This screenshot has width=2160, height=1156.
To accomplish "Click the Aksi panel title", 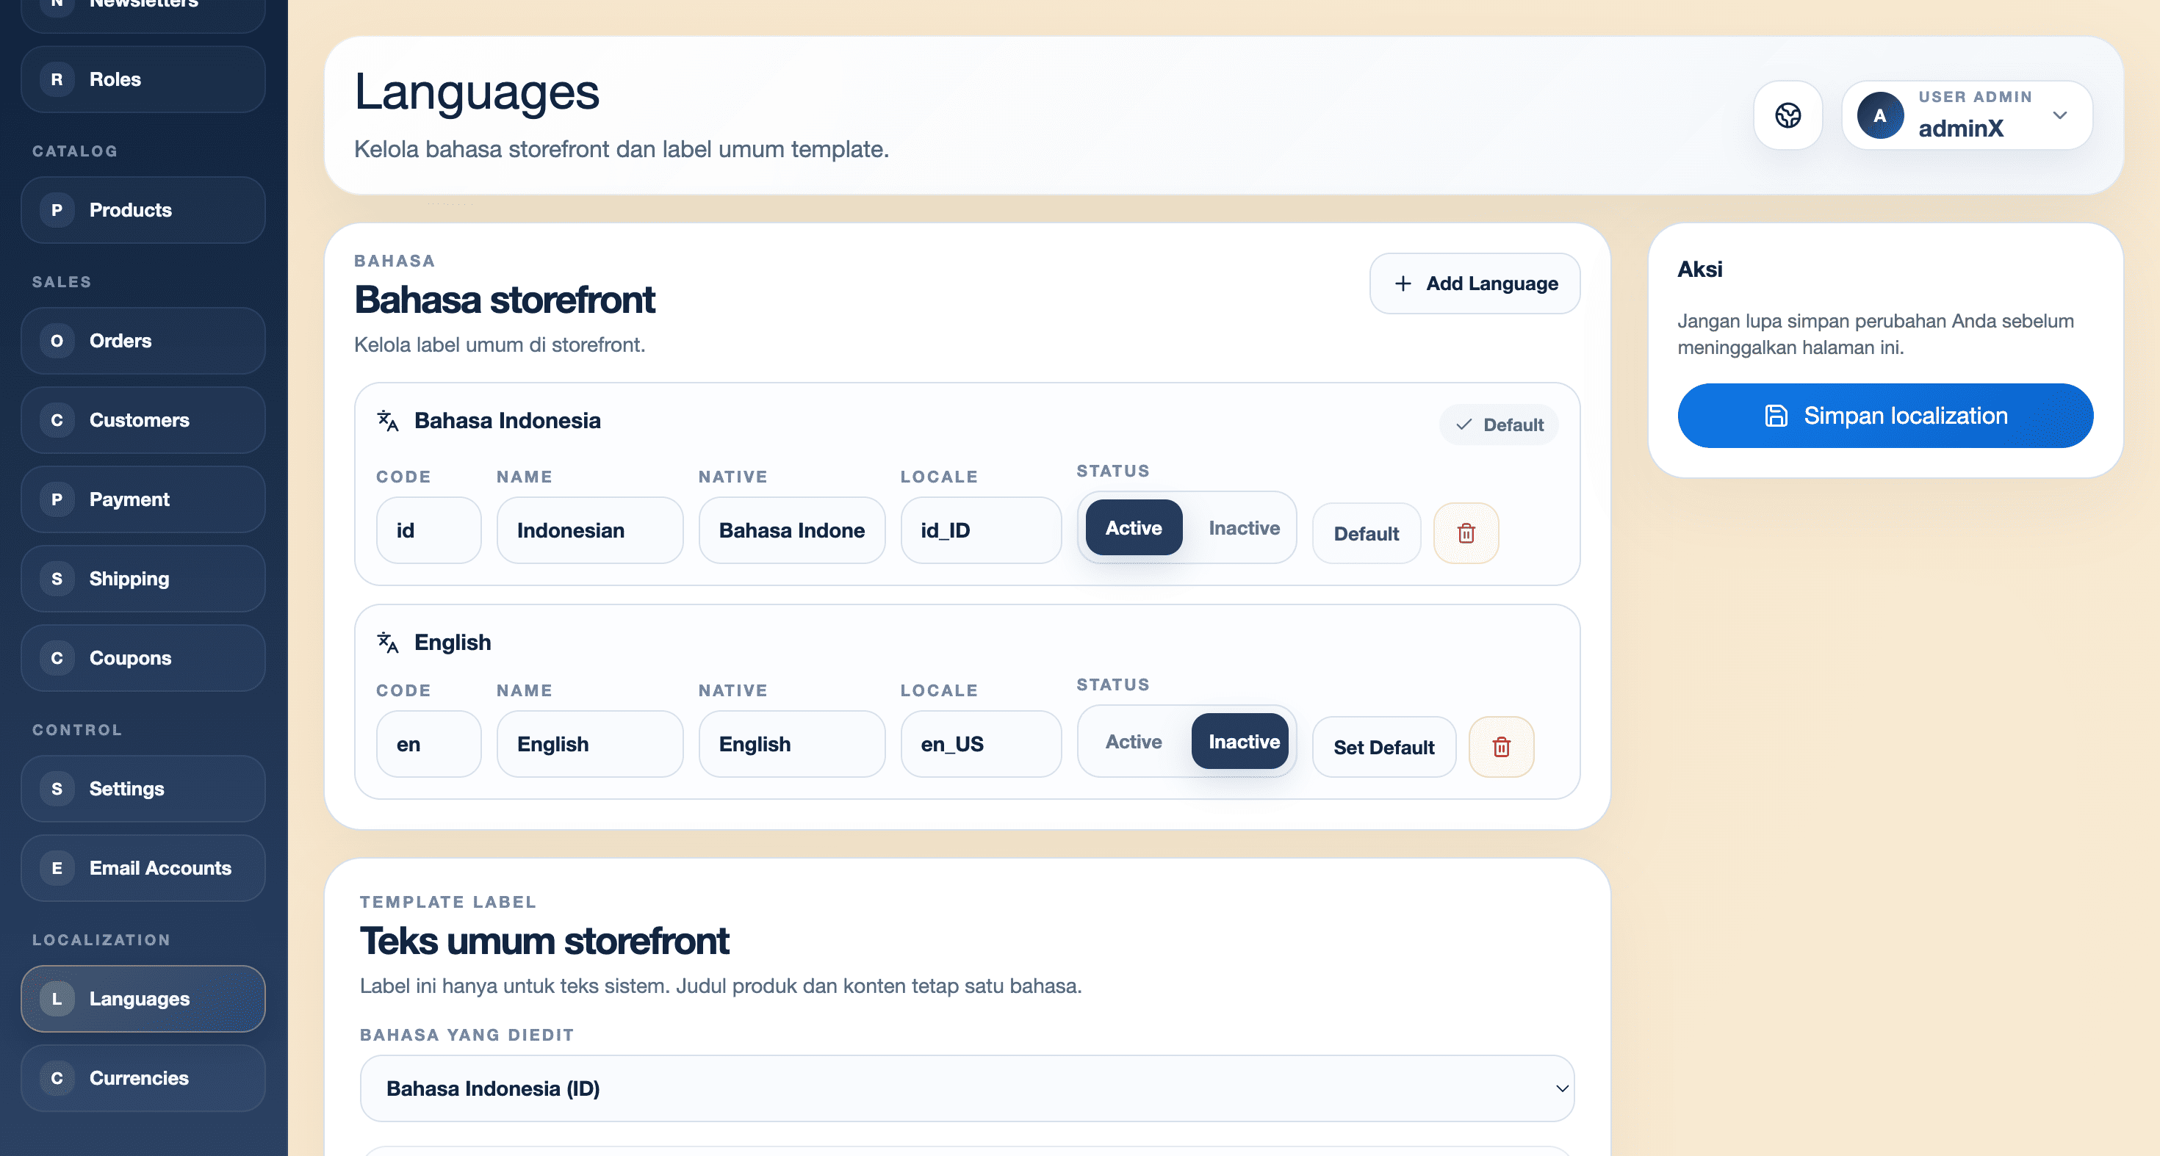I will tap(1699, 269).
